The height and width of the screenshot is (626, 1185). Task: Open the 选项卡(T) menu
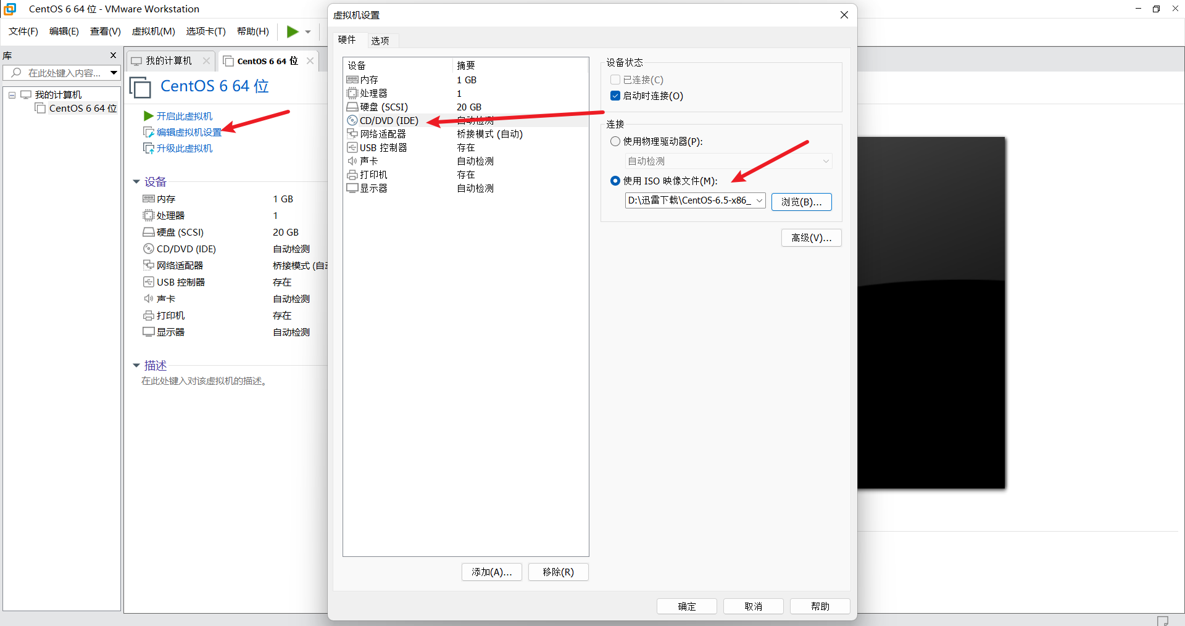[206, 31]
